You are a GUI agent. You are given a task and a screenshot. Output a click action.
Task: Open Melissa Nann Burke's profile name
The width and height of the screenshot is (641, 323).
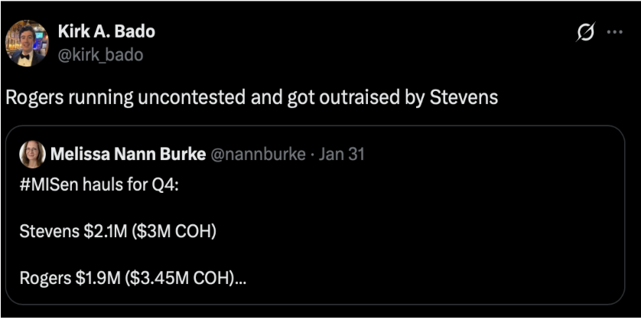(128, 154)
